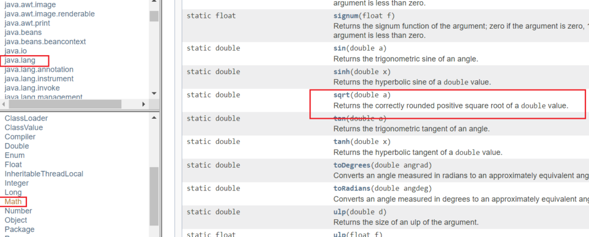Open the java.beans.beancontext package
The height and width of the screenshot is (237, 589).
[x=45, y=42]
